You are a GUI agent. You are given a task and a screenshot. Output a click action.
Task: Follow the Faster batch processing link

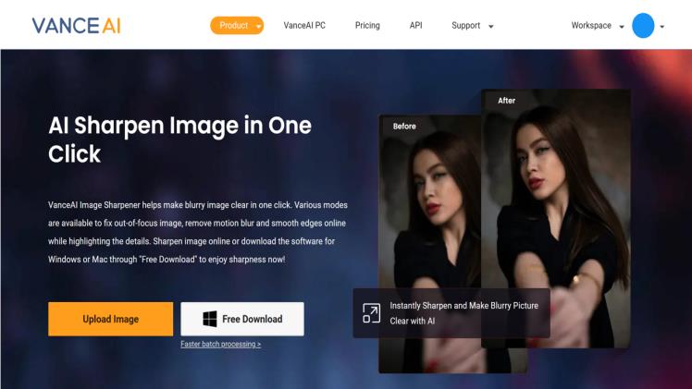click(220, 344)
